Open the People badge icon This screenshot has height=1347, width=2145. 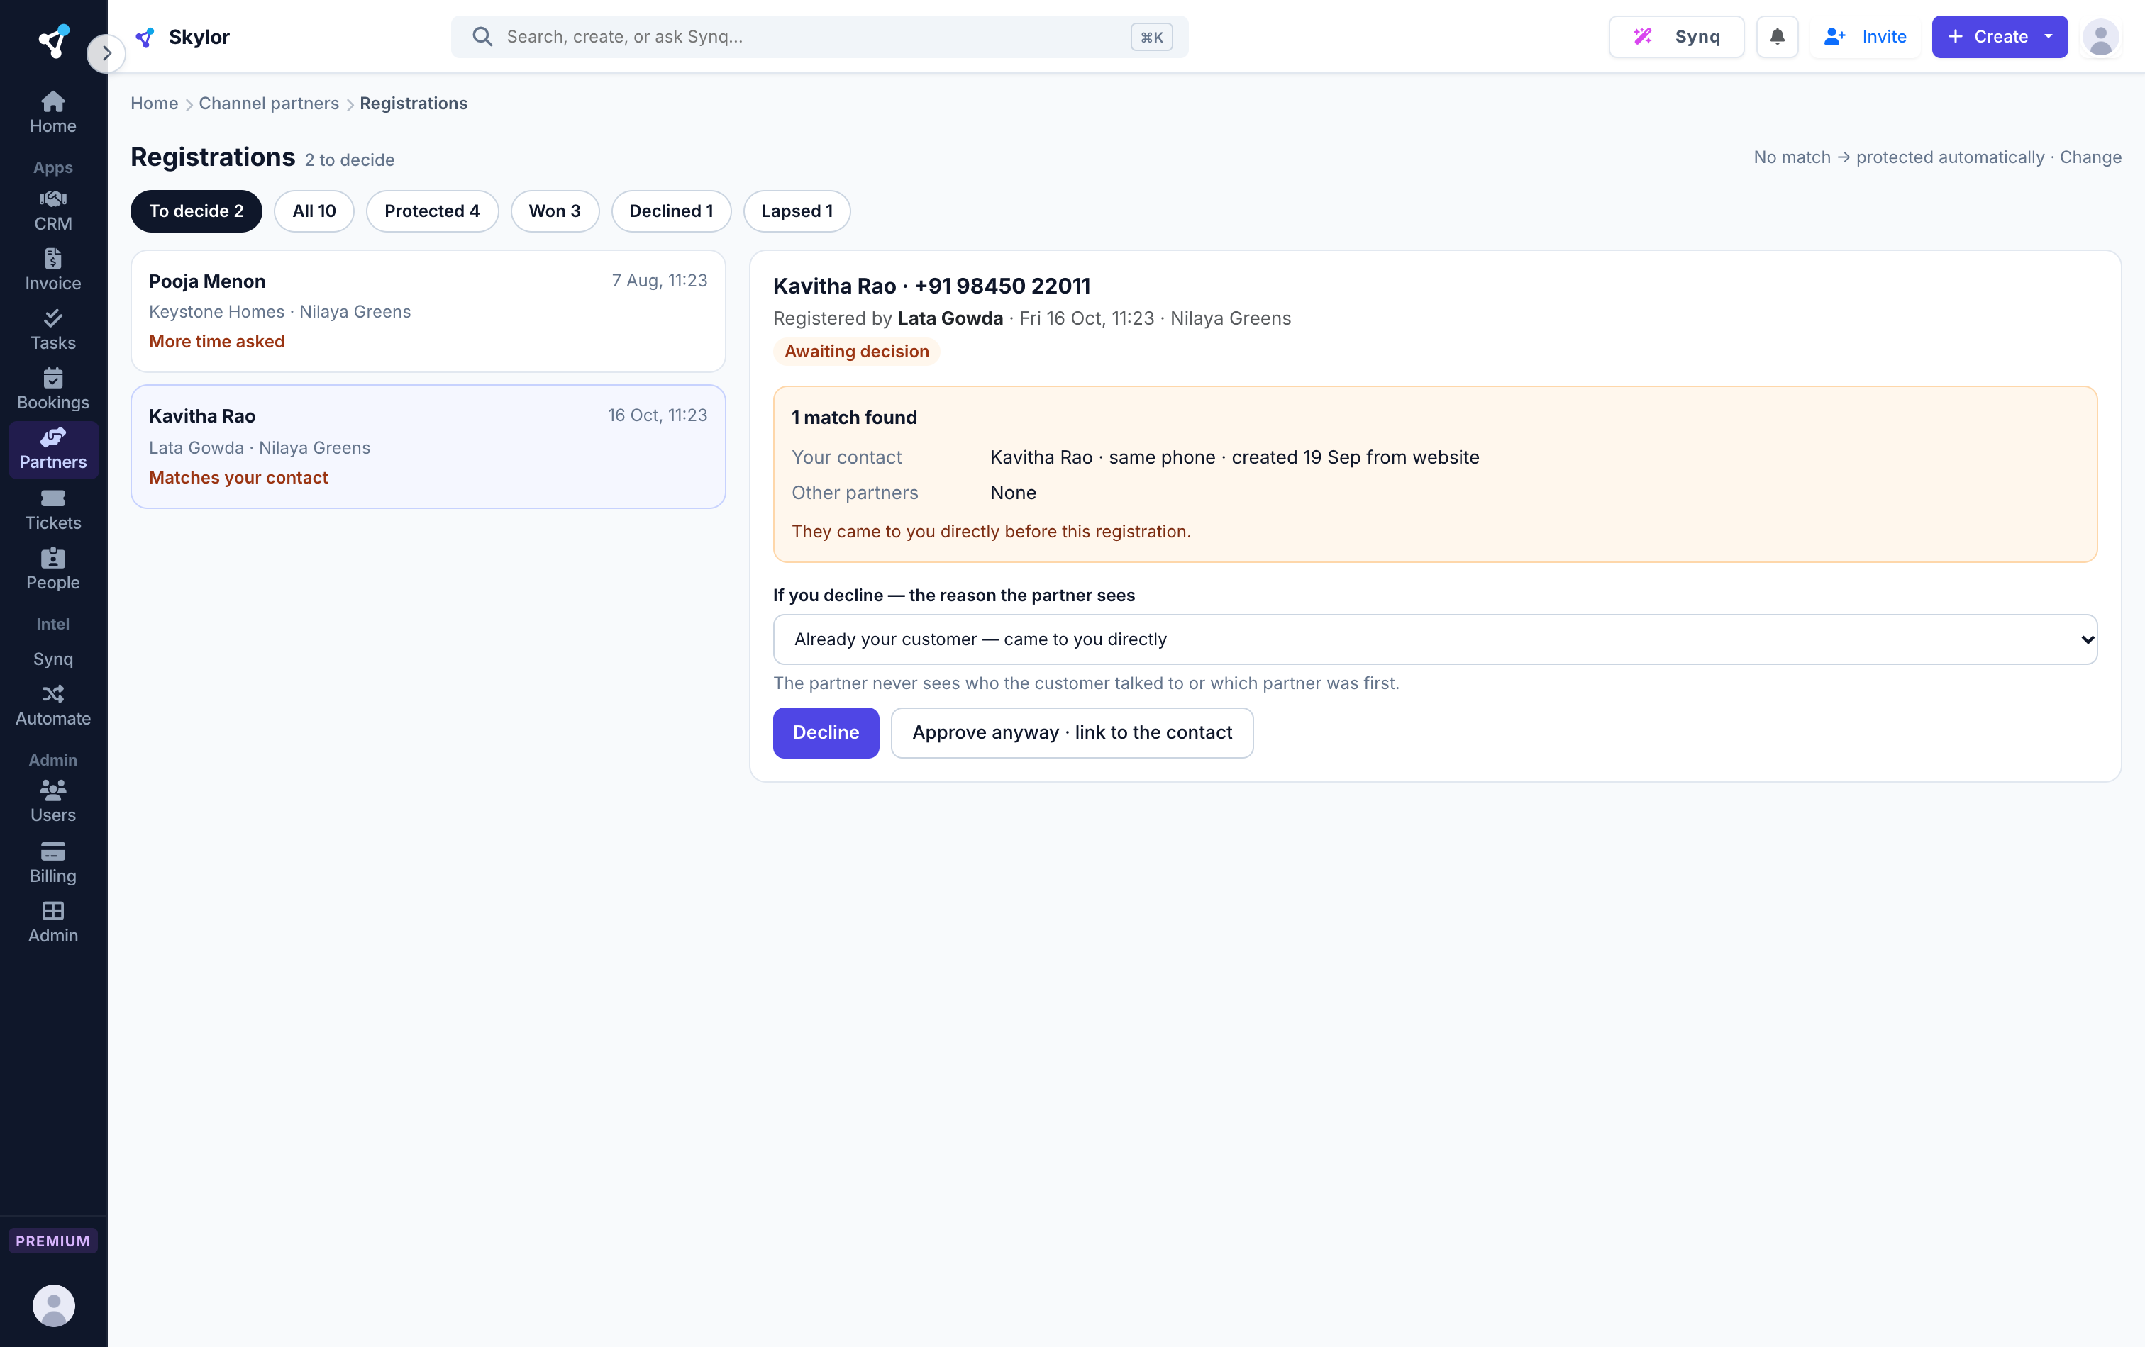coord(52,557)
